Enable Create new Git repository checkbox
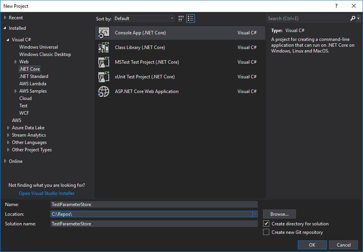 (266, 232)
